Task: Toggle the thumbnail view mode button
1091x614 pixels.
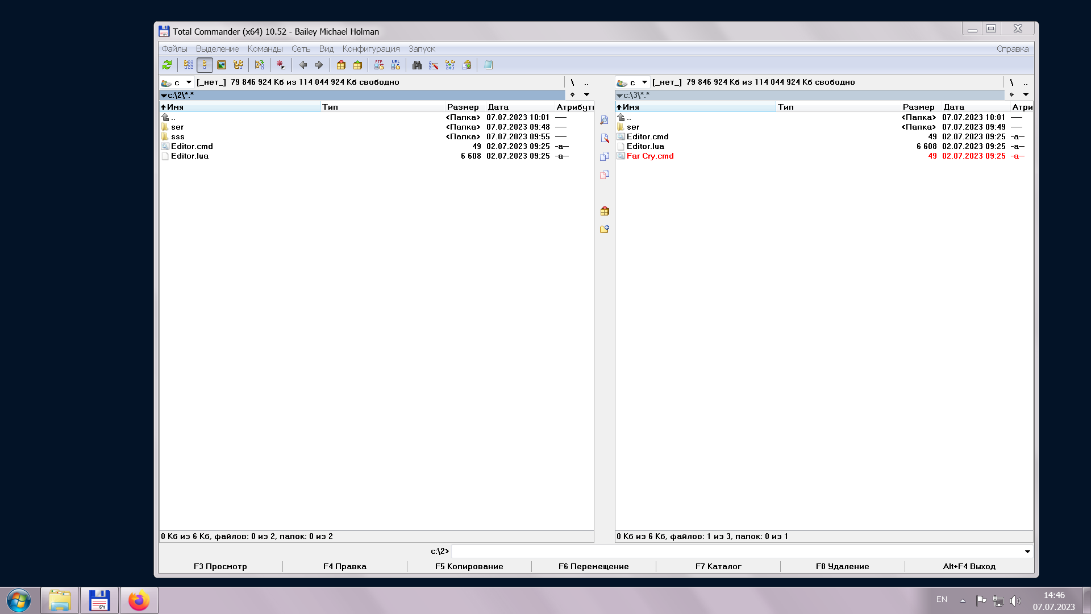Action: (x=222, y=65)
